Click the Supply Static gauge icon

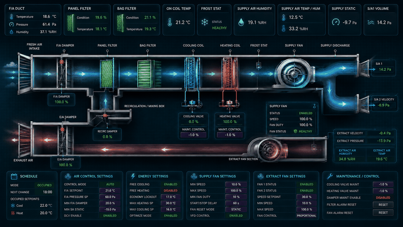coord(336,22)
